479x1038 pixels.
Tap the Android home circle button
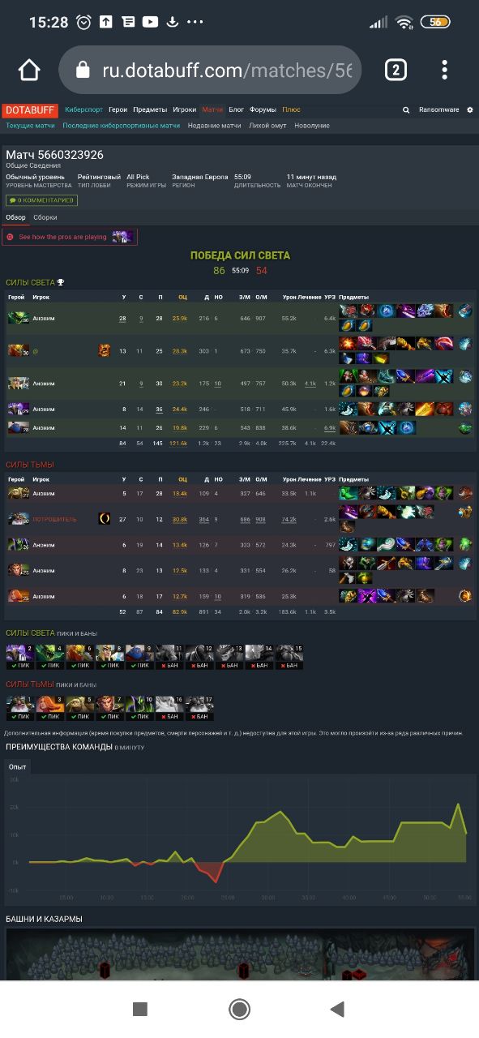pos(239,1009)
